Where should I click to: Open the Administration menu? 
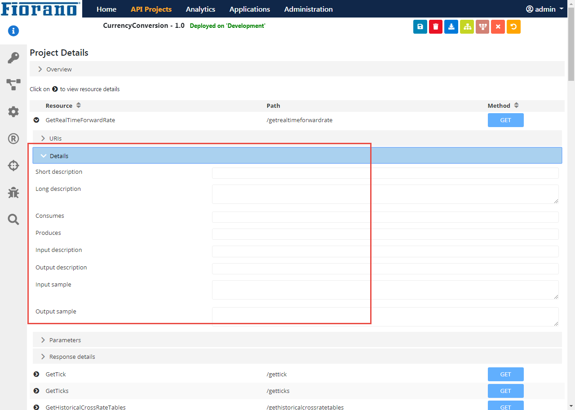pyautogui.click(x=308, y=9)
